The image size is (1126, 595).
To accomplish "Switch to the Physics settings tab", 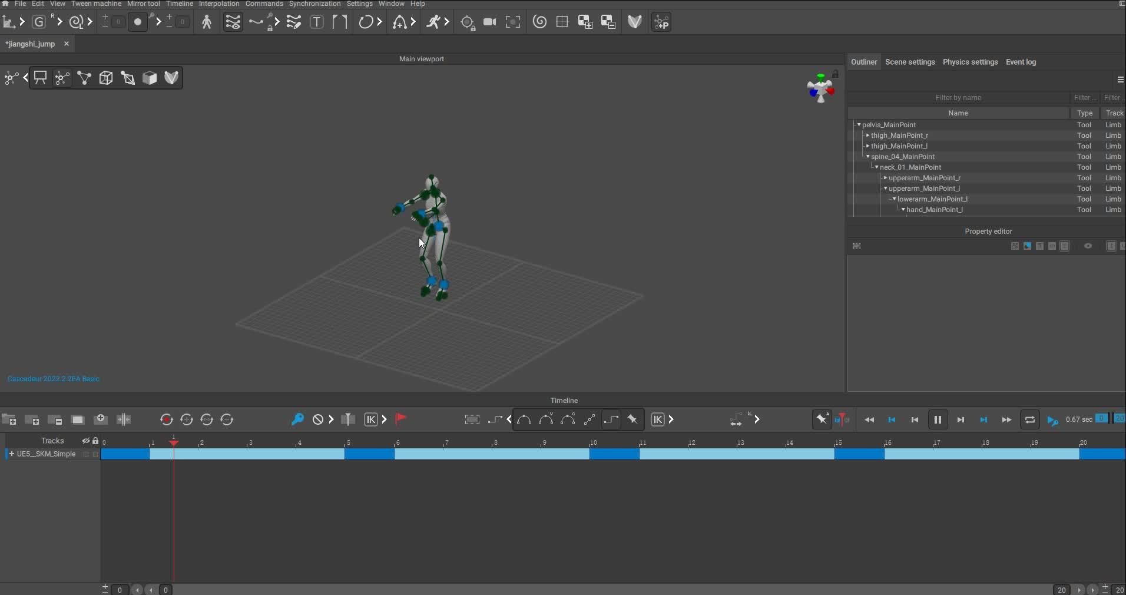I will (x=970, y=62).
